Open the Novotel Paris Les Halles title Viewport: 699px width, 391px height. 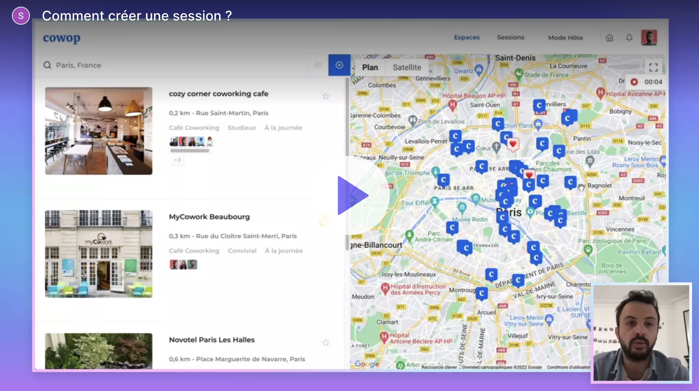212,340
